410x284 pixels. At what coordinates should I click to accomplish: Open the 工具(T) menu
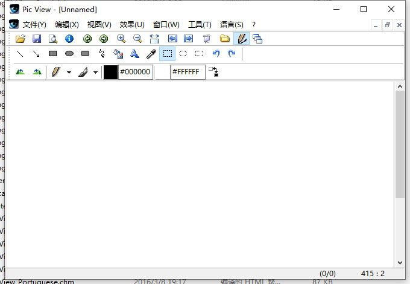coord(200,25)
